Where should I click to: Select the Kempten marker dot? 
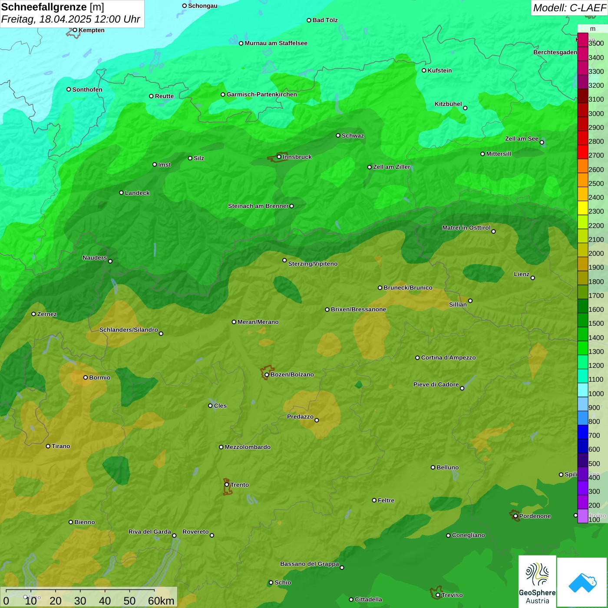(75, 30)
